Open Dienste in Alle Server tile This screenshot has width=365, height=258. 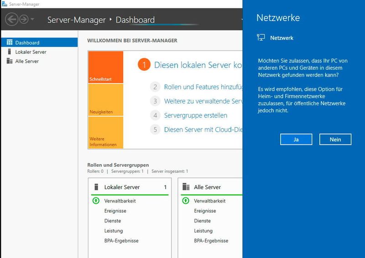click(x=202, y=221)
